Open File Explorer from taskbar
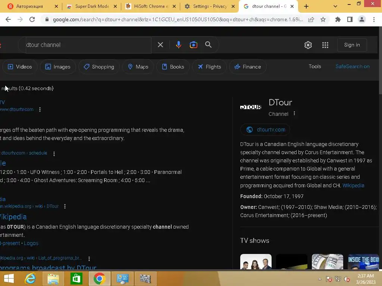Image resolution: width=382 pixels, height=286 pixels. [x=53, y=278]
